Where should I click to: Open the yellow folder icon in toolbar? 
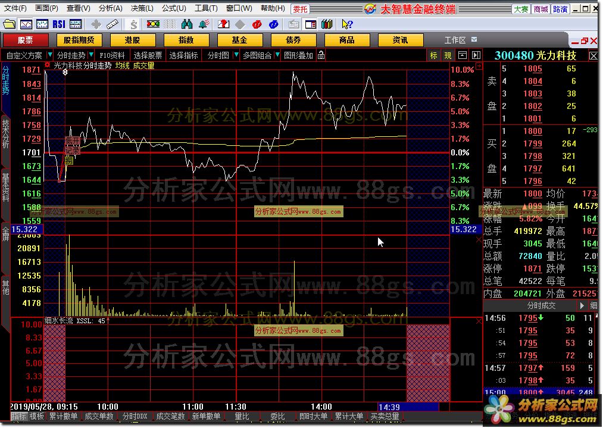click(x=10, y=24)
